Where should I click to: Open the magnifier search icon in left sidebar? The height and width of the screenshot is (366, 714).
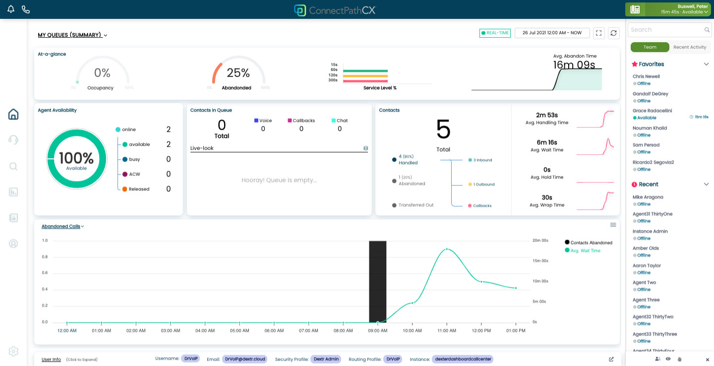click(x=13, y=166)
